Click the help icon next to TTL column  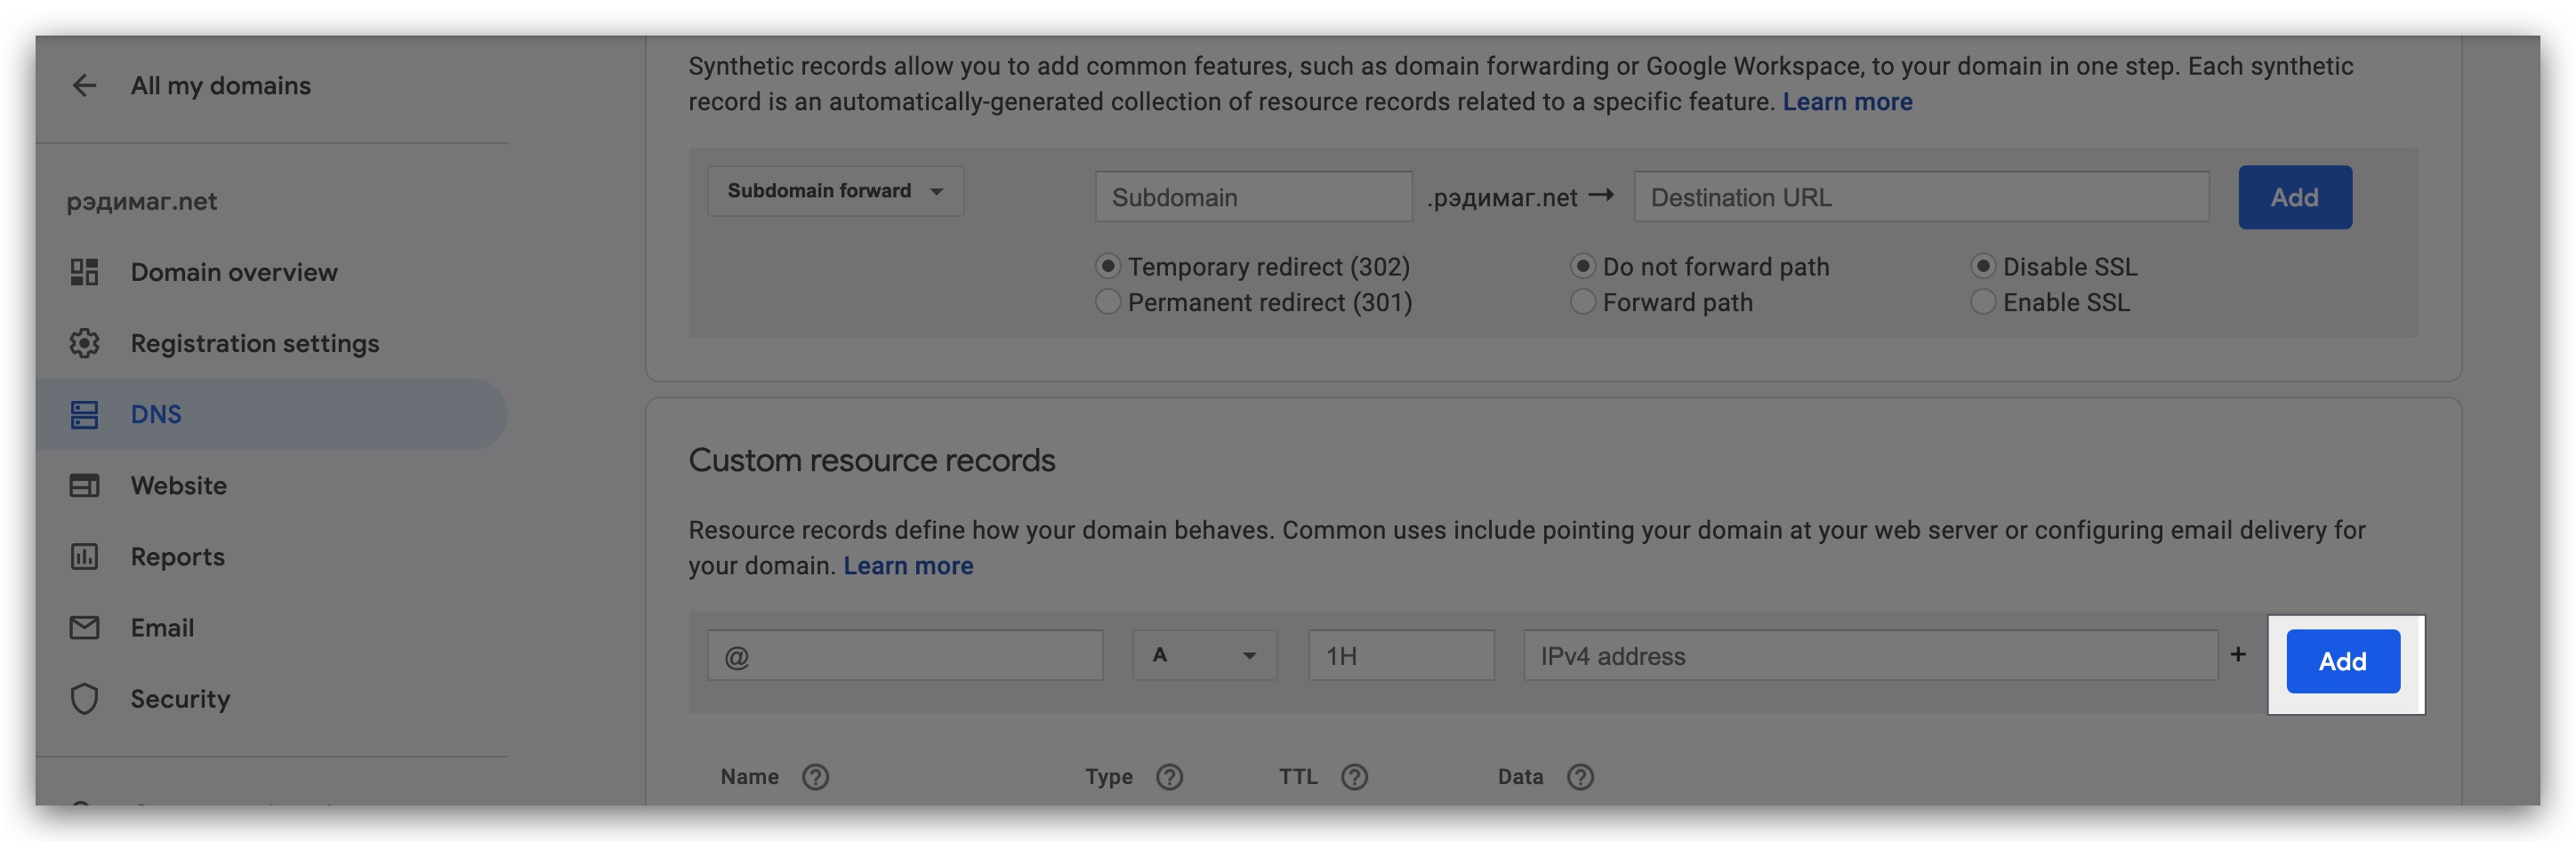click(x=1354, y=777)
